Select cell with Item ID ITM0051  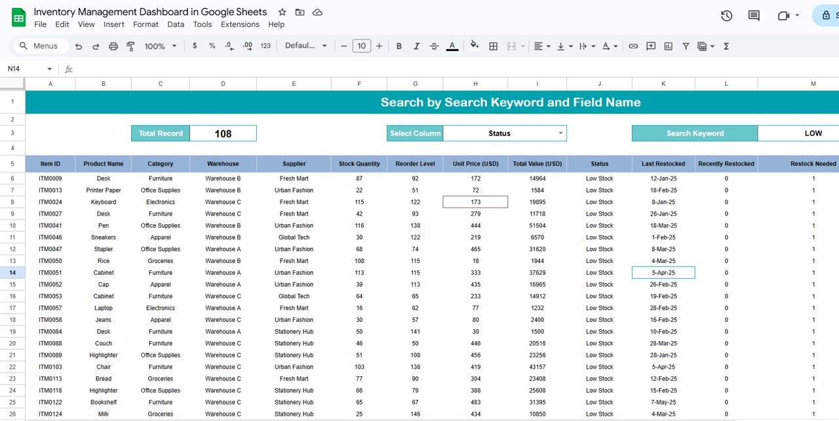pyautogui.click(x=50, y=273)
